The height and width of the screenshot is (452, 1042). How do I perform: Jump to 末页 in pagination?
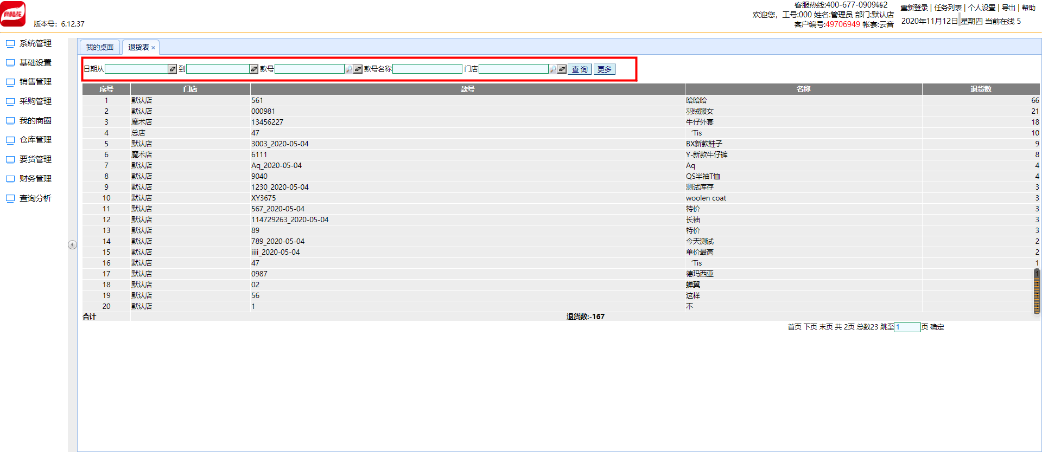[x=826, y=327]
